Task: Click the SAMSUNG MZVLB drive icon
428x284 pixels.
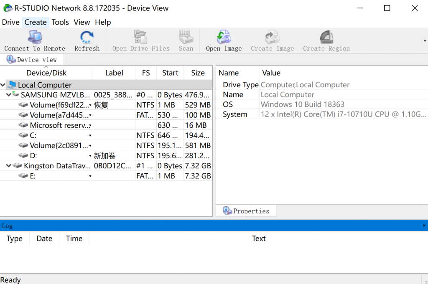Action: pyautogui.click(x=16, y=94)
